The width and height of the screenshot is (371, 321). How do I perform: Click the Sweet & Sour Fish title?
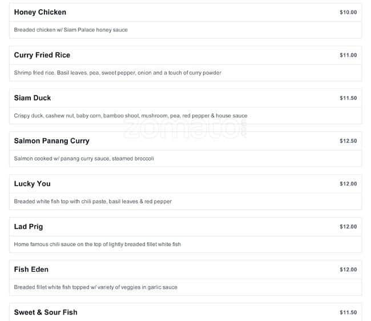pos(46,312)
